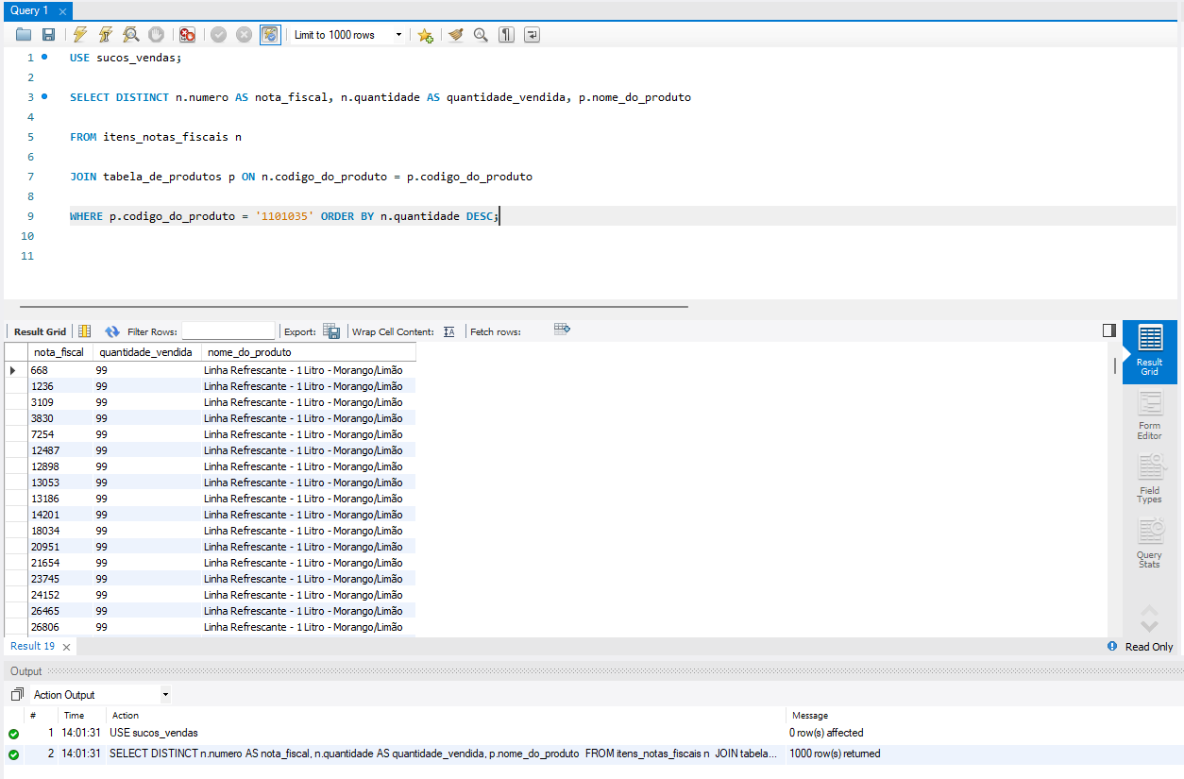
Task: Toggle the result side panel visibility
Action: pyautogui.click(x=1109, y=330)
